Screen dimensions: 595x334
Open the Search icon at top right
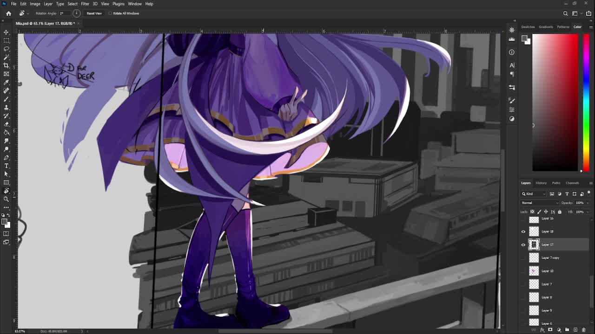pos(565,13)
